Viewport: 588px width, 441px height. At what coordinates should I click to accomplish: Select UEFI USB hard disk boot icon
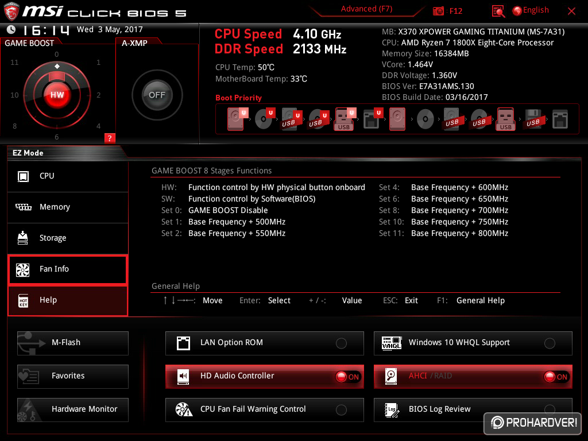(x=291, y=119)
